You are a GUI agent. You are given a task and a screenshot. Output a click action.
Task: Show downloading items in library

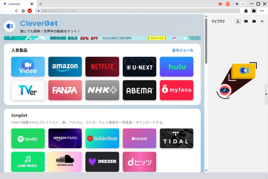(x=238, y=21)
